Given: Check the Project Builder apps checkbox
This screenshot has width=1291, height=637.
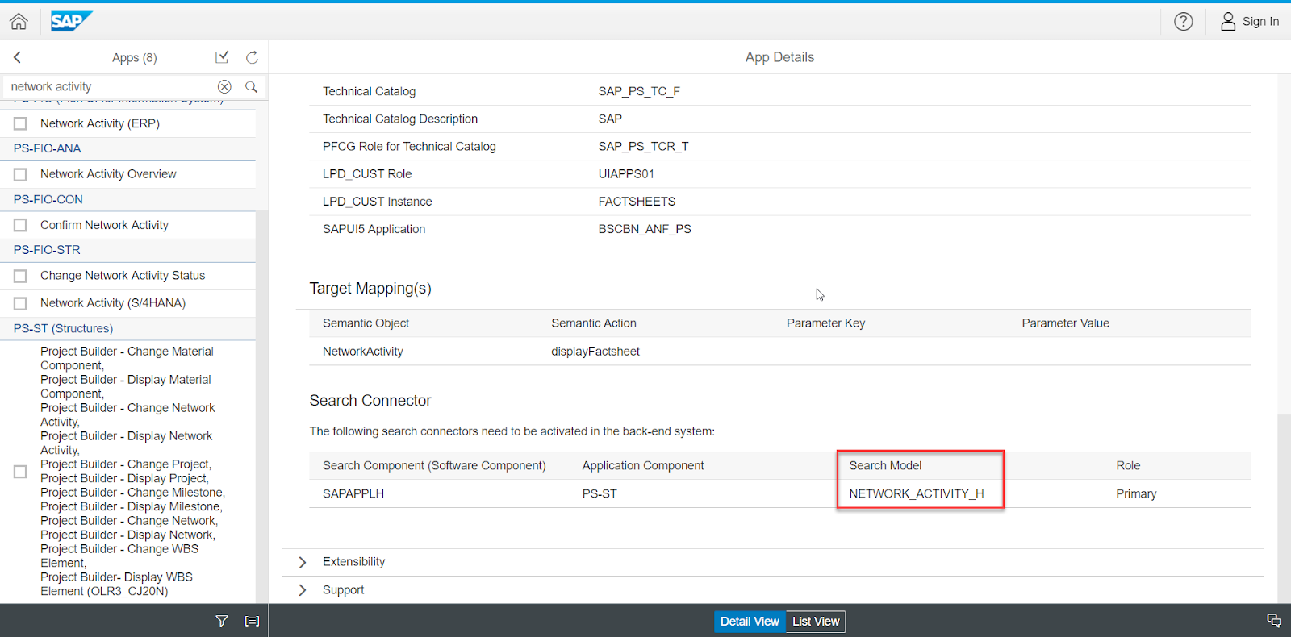Looking at the screenshot, I should [x=20, y=472].
